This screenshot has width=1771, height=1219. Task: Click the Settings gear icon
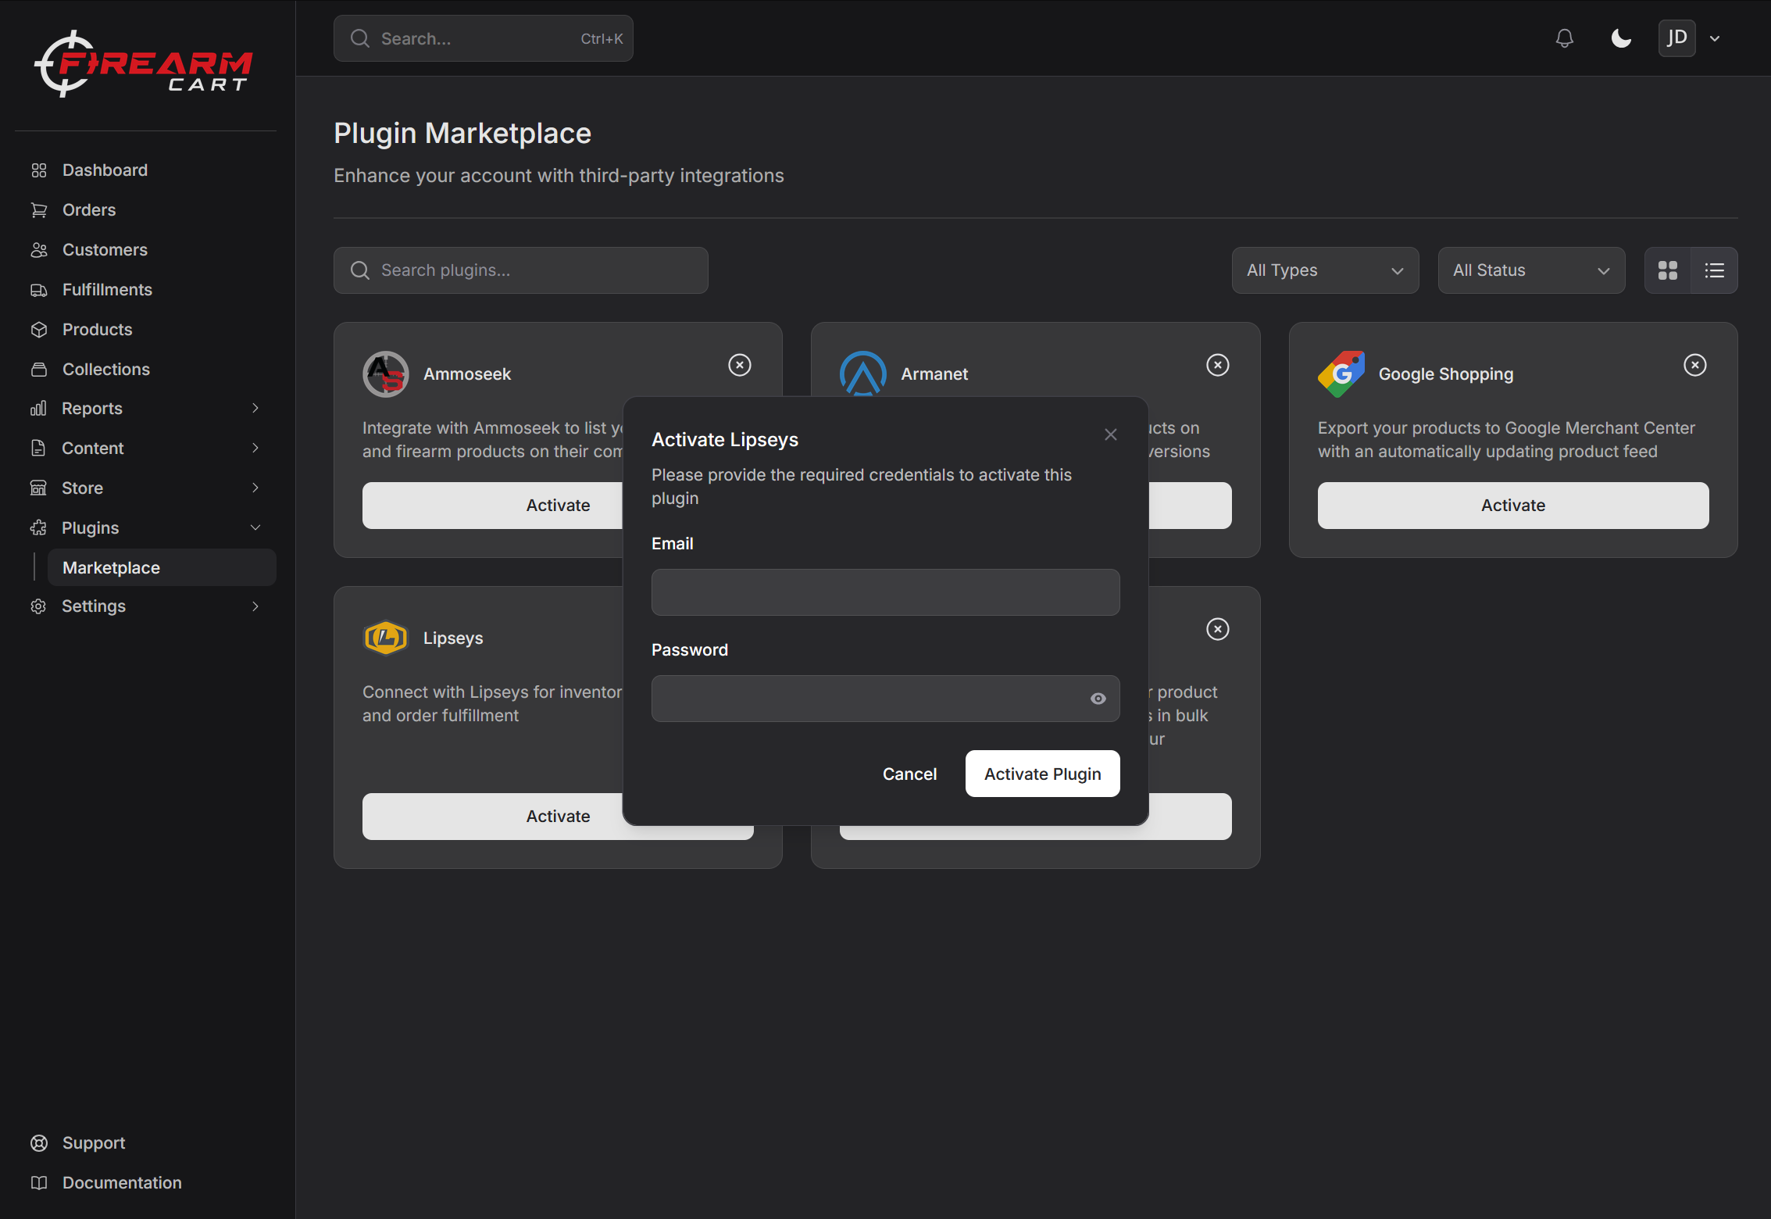point(38,606)
